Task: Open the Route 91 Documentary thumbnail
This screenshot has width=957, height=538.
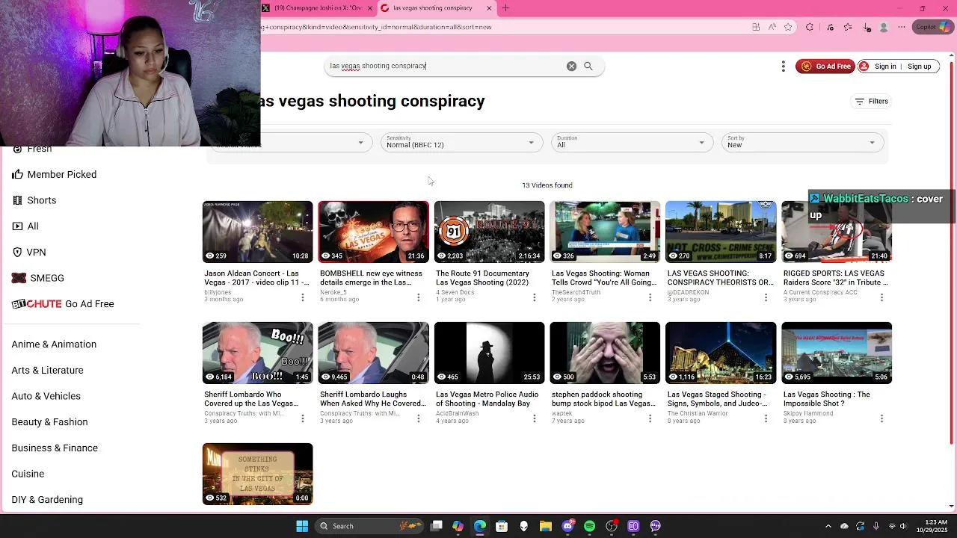Action: pyautogui.click(x=490, y=232)
